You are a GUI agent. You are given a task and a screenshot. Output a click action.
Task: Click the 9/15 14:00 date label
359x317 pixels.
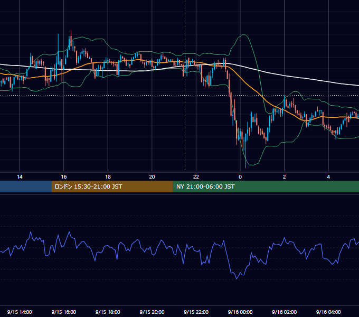click(x=20, y=312)
